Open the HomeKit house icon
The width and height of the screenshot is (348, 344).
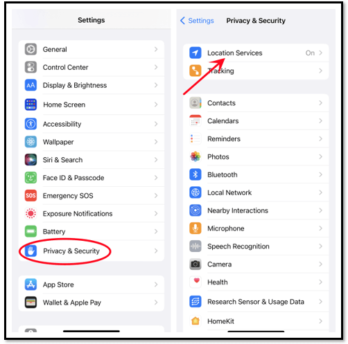195,321
